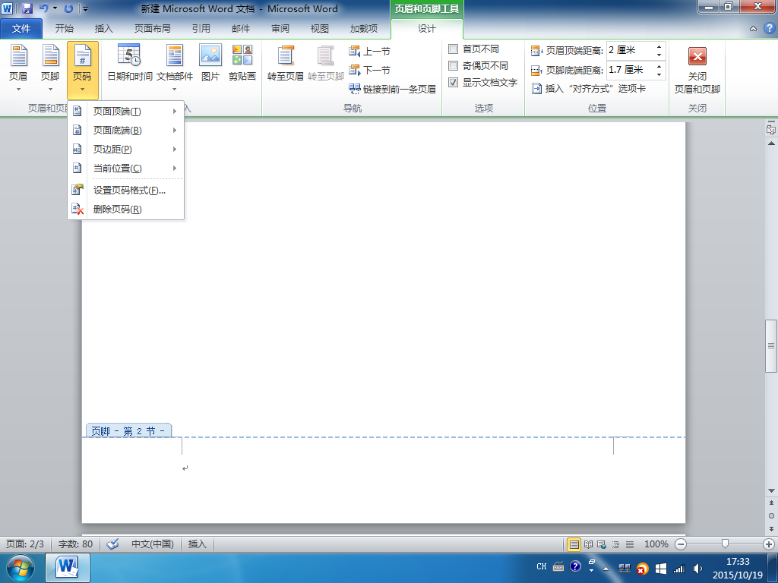Image resolution: width=778 pixels, height=583 pixels.
Task: Go to 下一节 next section
Action: [x=370, y=70]
